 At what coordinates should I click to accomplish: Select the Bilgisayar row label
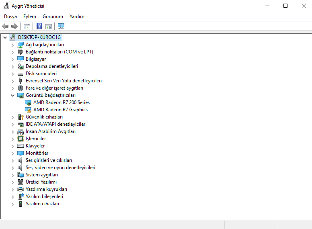pos(36,59)
